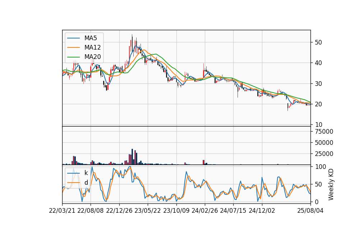Click the green MA20 legend line sample

(73, 57)
